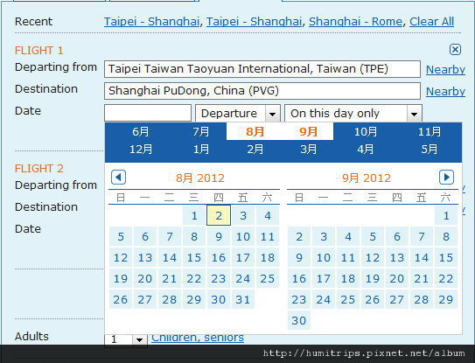Click Children, seniors link
This screenshot has width=475, height=363.
(x=198, y=338)
